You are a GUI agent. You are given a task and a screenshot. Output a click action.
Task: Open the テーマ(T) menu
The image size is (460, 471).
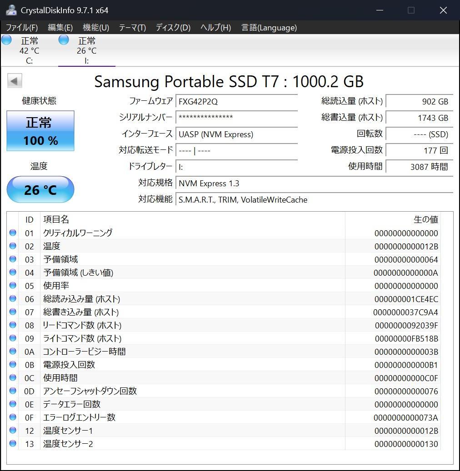point(132,28)
